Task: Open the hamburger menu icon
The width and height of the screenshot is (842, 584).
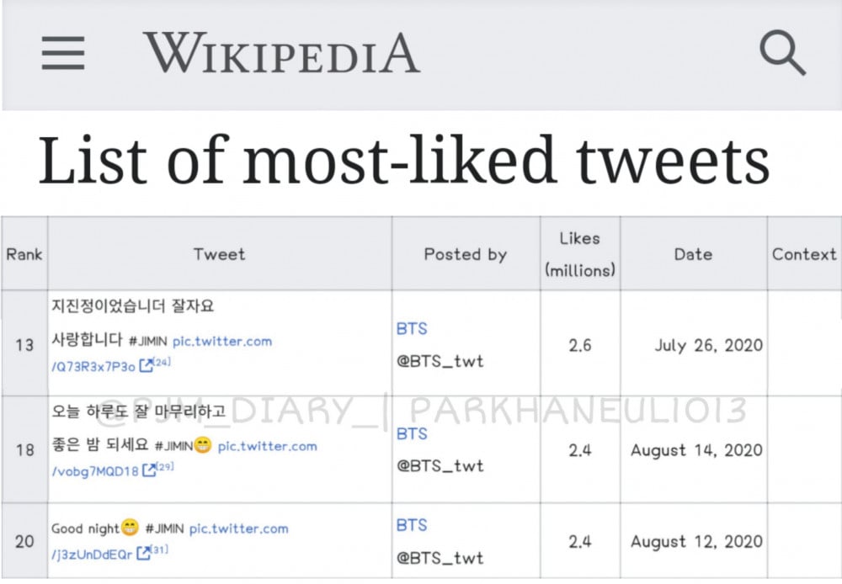Action: tap(63, 53)
